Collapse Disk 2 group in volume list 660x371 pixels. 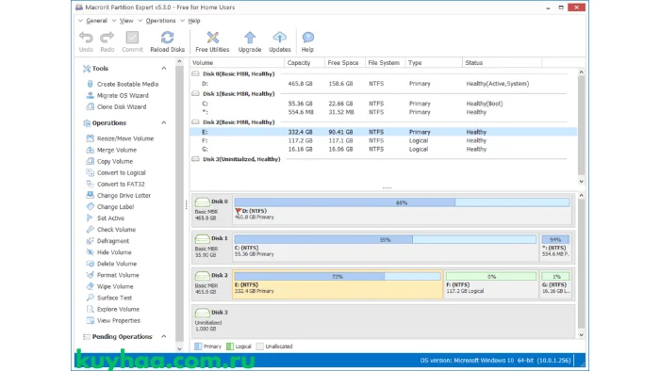(x=195, y=121)
